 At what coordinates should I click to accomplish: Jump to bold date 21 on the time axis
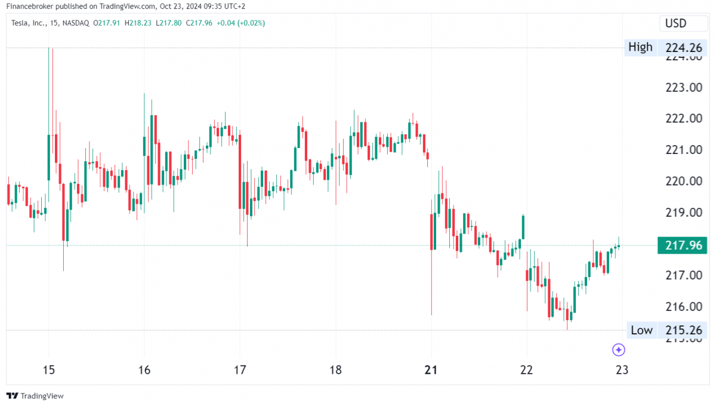pos(431,370)
